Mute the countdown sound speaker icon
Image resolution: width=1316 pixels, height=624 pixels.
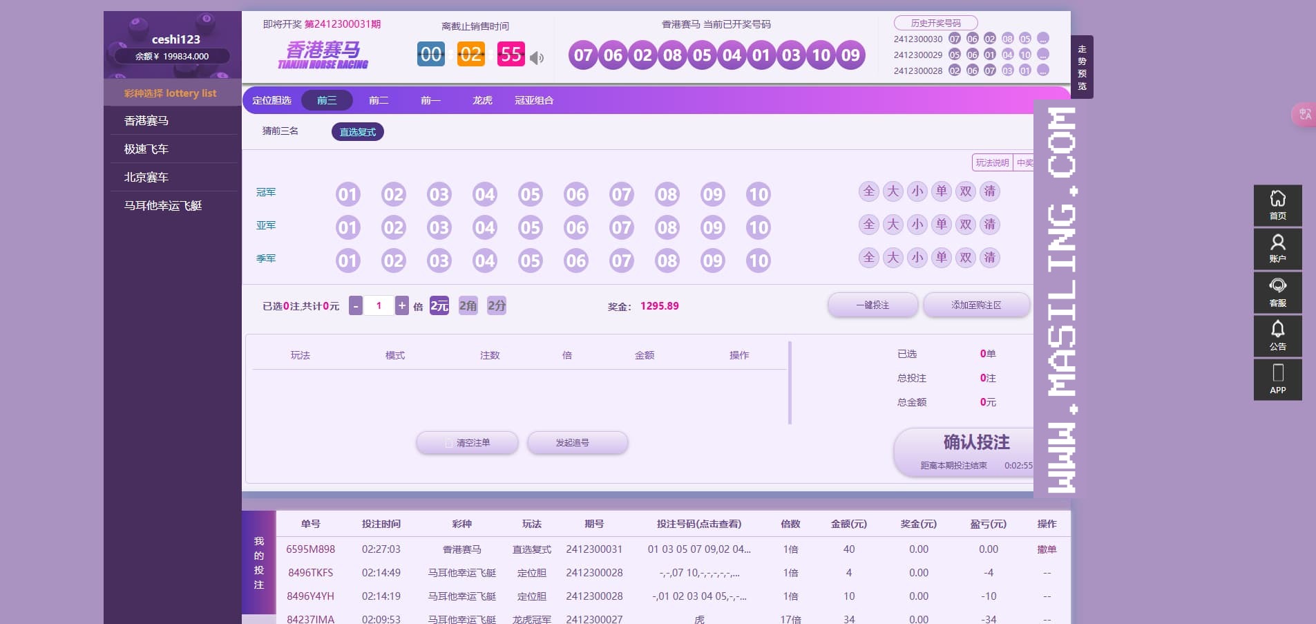537,58
